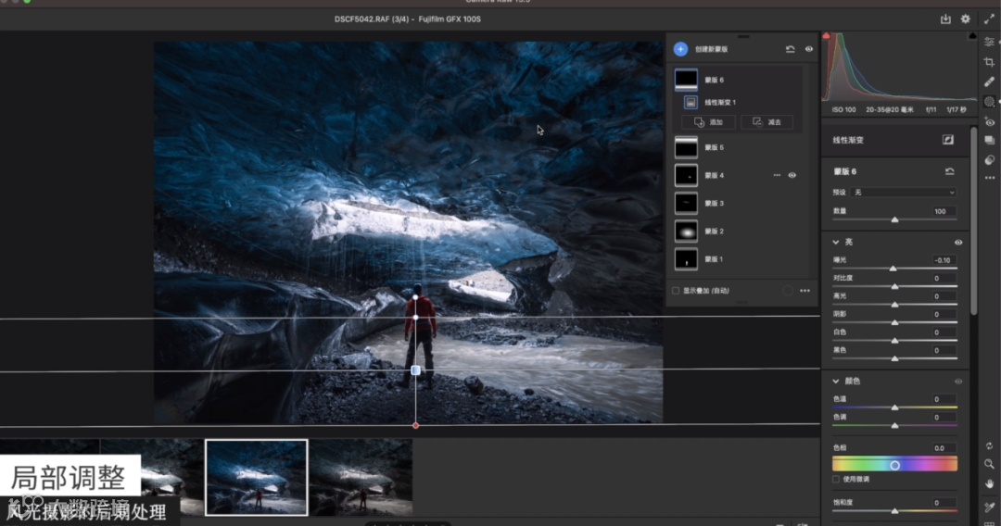Image resolution: width=1001 pixels, height=526 pixels.
Task: Enable 显示叠加 (自动) checkbox
Action: [x=676, y=291]
